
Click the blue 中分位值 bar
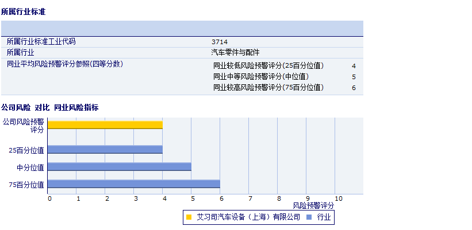120,167
